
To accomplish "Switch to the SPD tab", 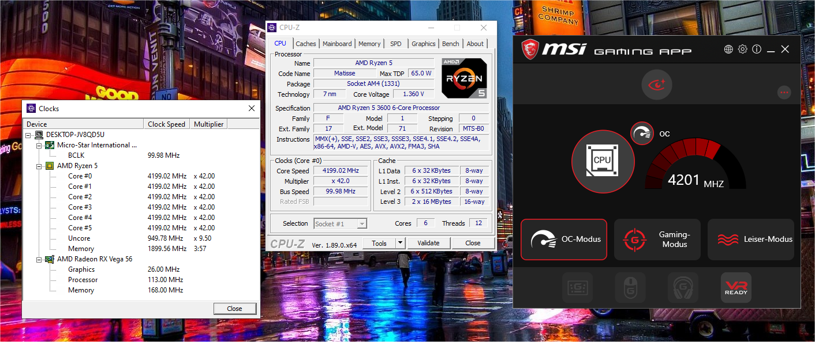I will (x=396, y=44).
